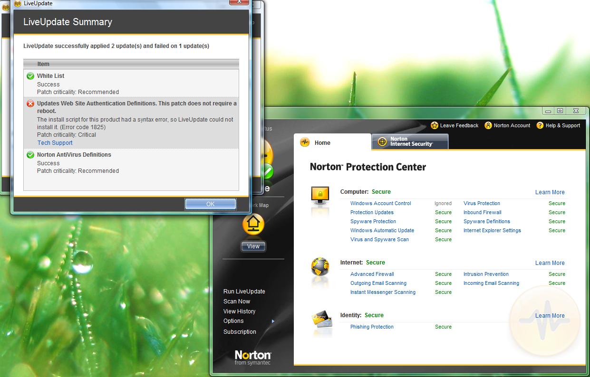Click the LiveUpdate Summary heading text
This screenshot has height=377, width=590.
tap(68, 22)
